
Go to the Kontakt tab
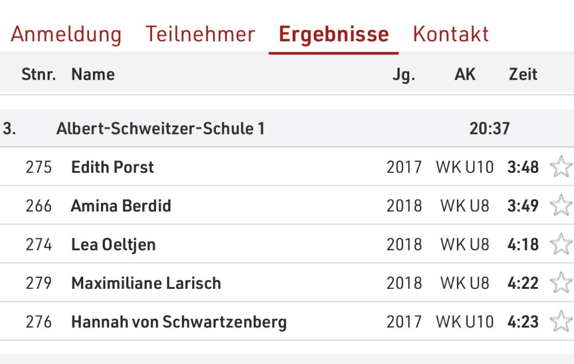(451, 34)
